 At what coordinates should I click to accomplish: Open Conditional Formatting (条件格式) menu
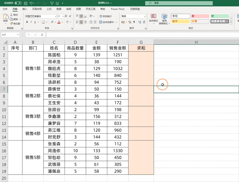tap(153, 19)
